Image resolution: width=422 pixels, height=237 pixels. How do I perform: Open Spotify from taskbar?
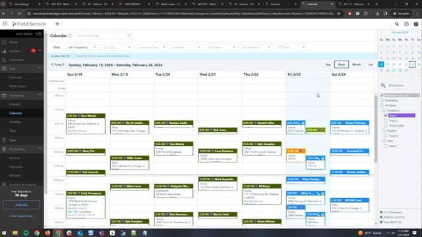click(26, 232)
